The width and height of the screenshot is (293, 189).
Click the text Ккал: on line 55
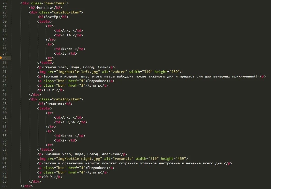pos(67,136)
